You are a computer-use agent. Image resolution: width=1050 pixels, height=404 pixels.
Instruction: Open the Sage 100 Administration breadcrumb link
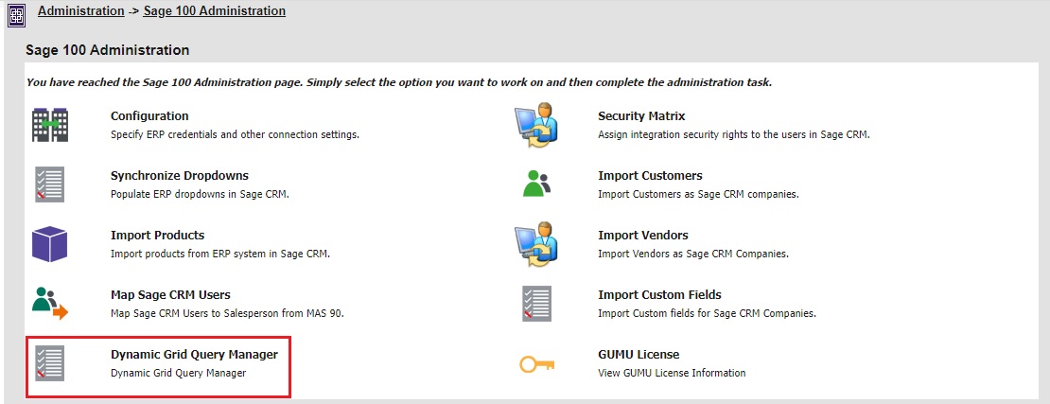[214, 11]
